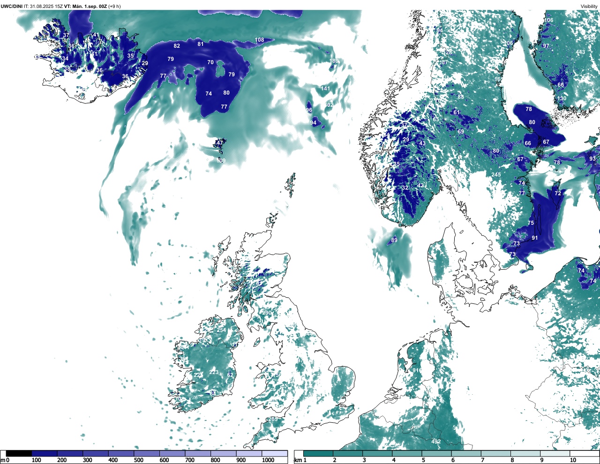Click the '61' value over central Sweden
600x464 pixels.
(x=457, y=112)
